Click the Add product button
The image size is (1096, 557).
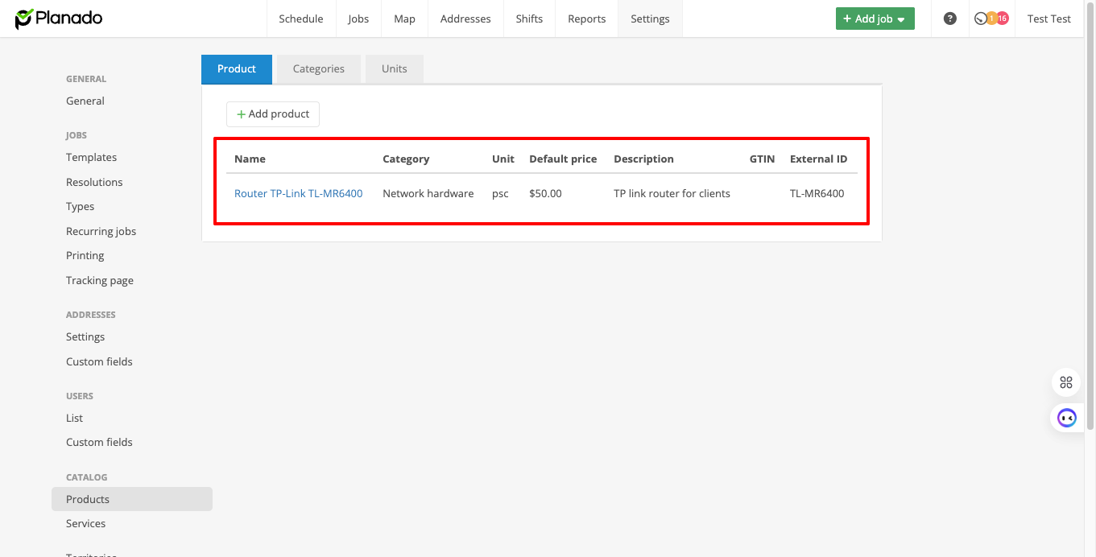coord(273,114)
